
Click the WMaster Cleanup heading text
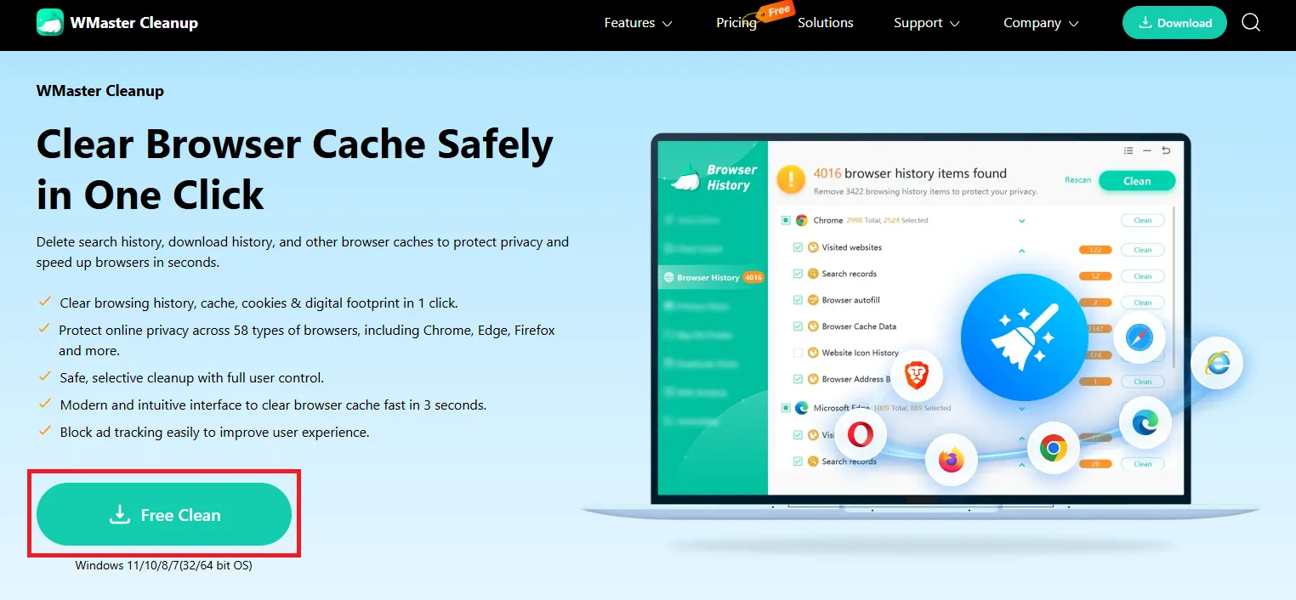pyautogui.click(x=100, y=91)
